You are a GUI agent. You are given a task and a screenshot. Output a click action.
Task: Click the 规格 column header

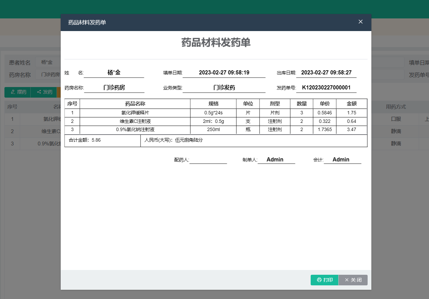click(x=213, y=104)
